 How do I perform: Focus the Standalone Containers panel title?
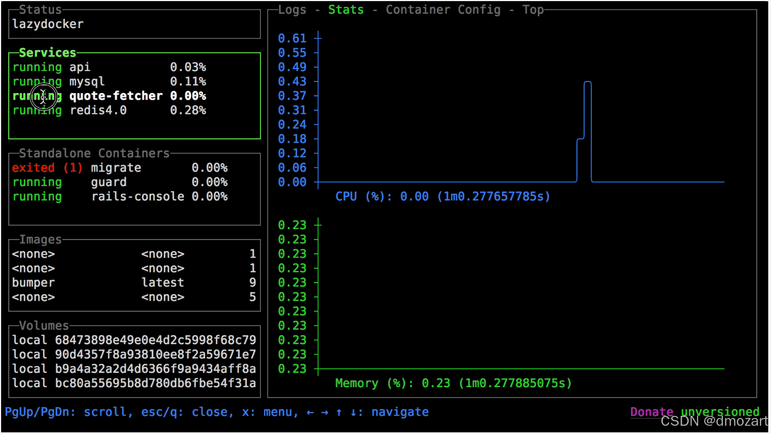tap(94, 153)
